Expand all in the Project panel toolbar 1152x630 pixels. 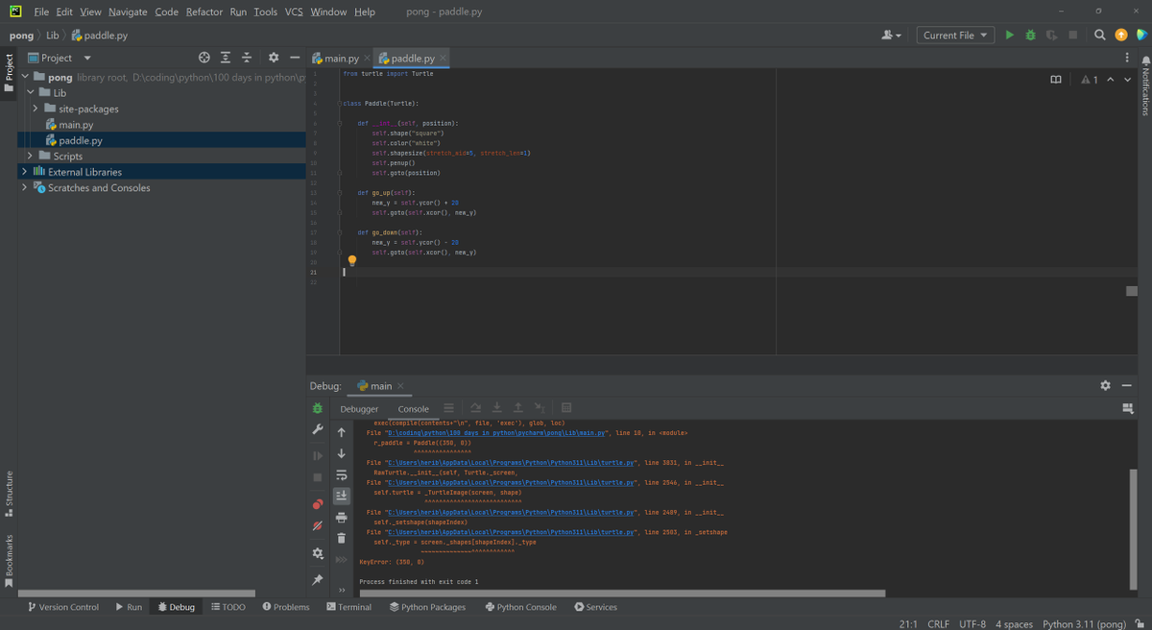point(226,58)
